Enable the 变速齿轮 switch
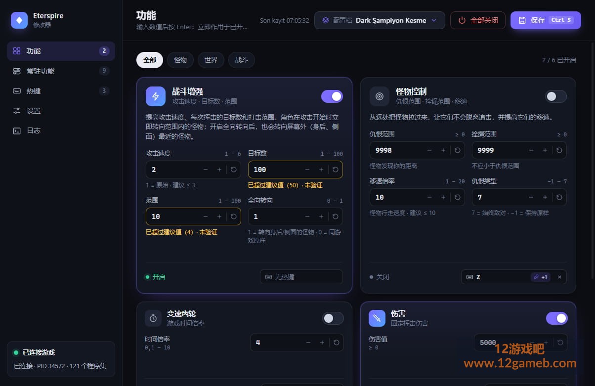595x386 pixels. pos(333,318)
